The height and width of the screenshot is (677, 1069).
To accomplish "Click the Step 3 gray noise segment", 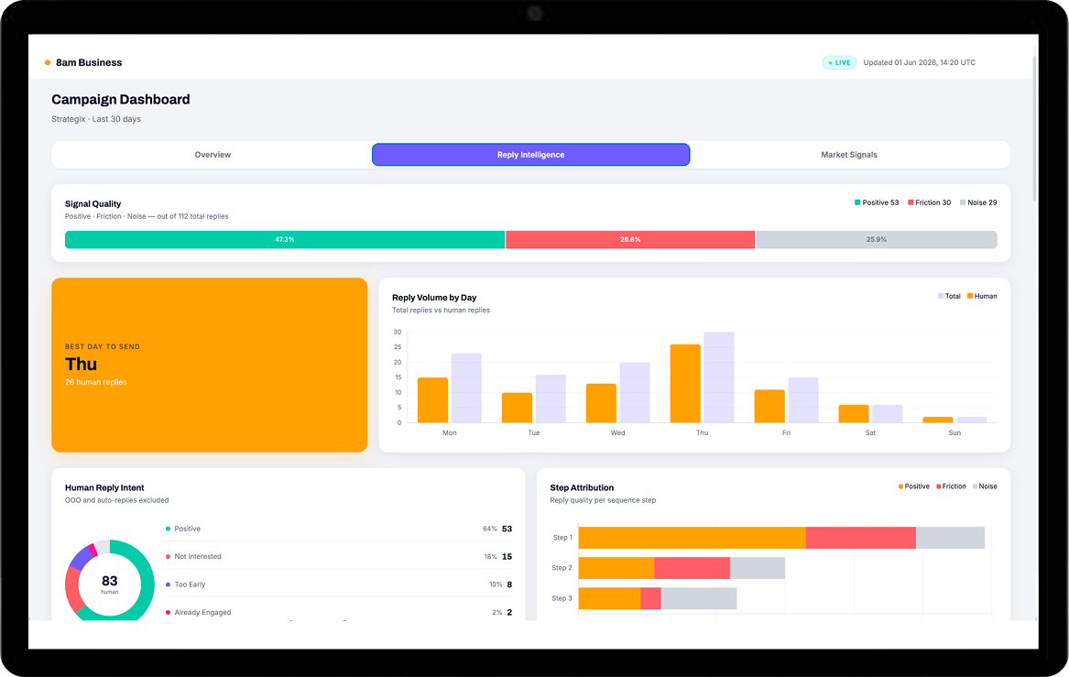I will (699, 598).
